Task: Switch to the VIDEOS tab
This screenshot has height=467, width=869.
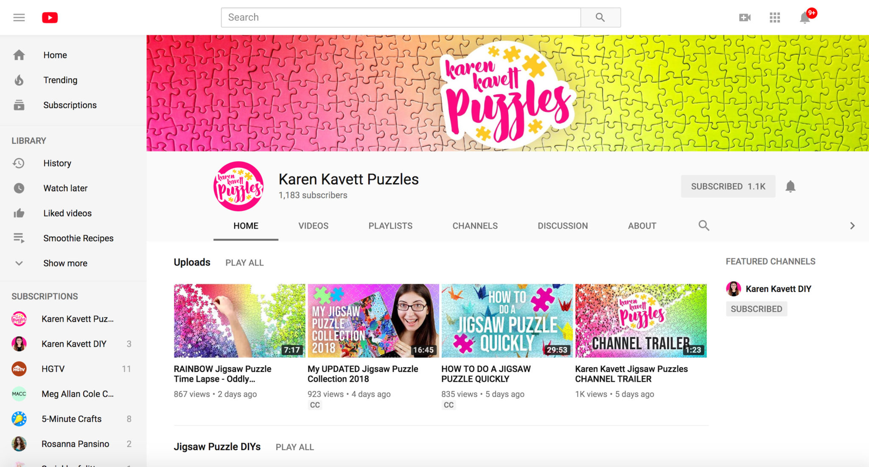Action: point(313,226)
